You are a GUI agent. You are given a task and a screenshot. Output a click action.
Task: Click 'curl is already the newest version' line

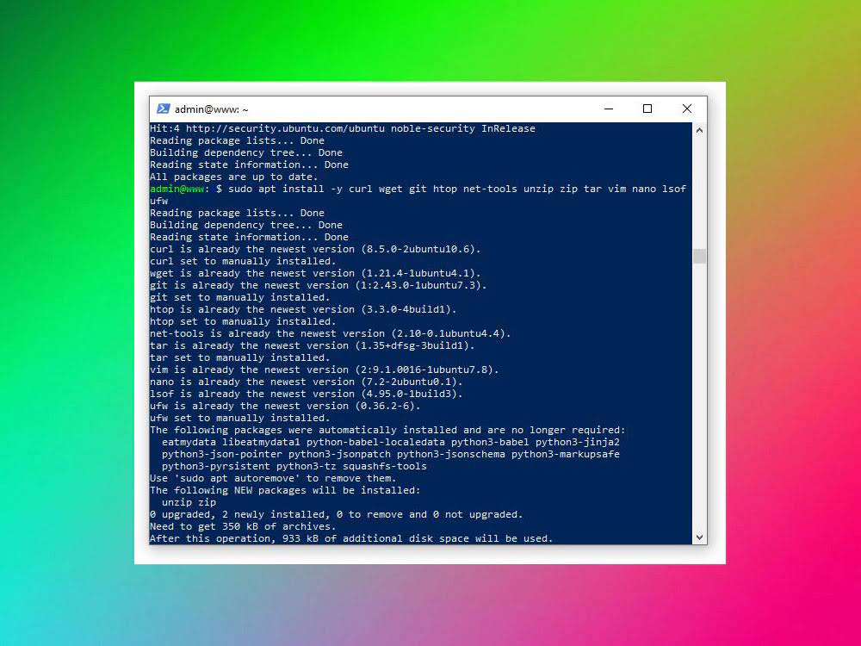point(315,250)
